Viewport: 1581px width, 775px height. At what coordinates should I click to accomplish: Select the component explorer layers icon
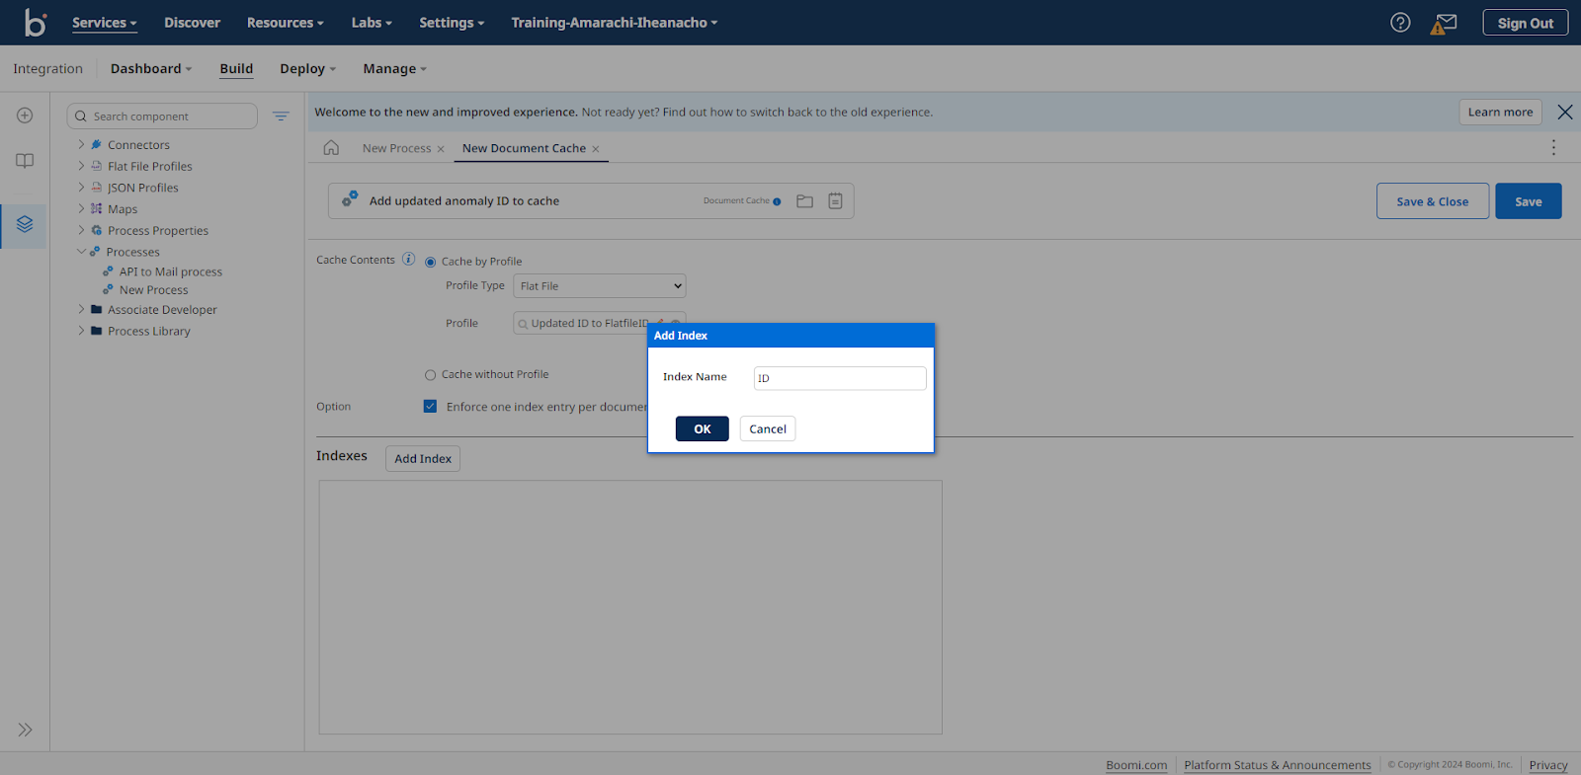coord(25,225)
